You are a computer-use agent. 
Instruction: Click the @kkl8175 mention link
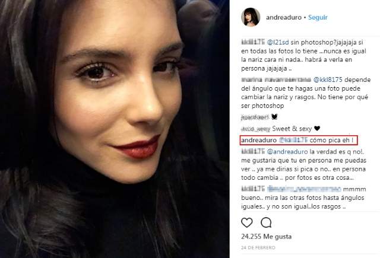pos(328,79)
